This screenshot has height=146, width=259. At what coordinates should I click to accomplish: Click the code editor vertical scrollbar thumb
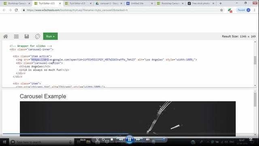click(x=255, y=60)
